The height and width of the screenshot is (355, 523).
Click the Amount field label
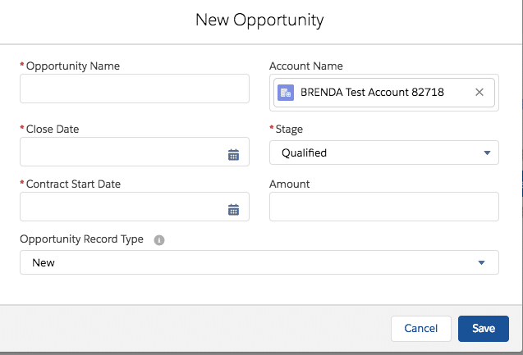point(289,184)
